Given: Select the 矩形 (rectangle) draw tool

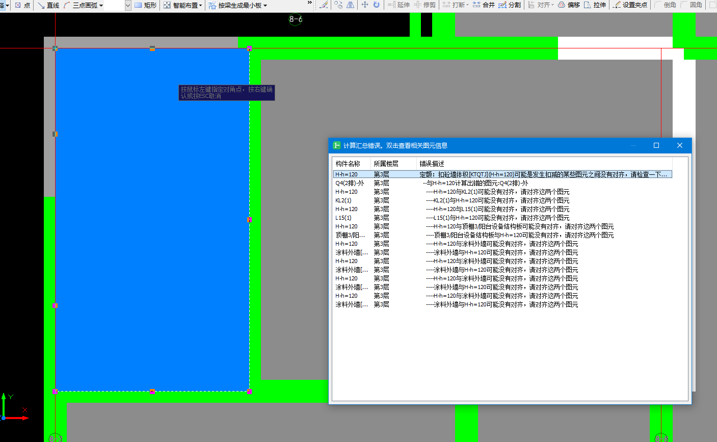Looking at the screenshot, I should [146, 5].
